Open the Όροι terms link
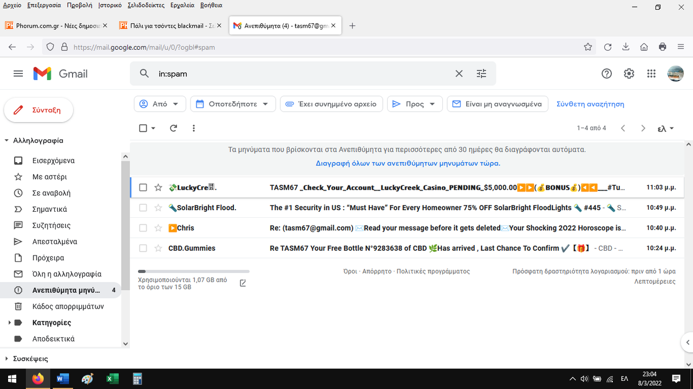693x389 pixels. point(350,271)
